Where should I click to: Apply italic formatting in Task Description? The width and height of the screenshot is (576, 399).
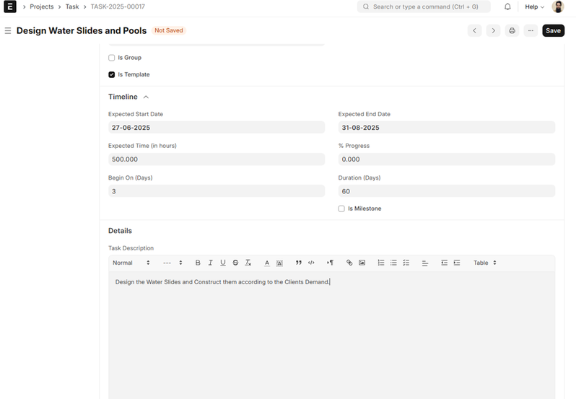click(x=211, y=263)
